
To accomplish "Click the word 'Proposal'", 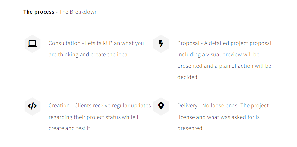I will [x=189, y=43].
